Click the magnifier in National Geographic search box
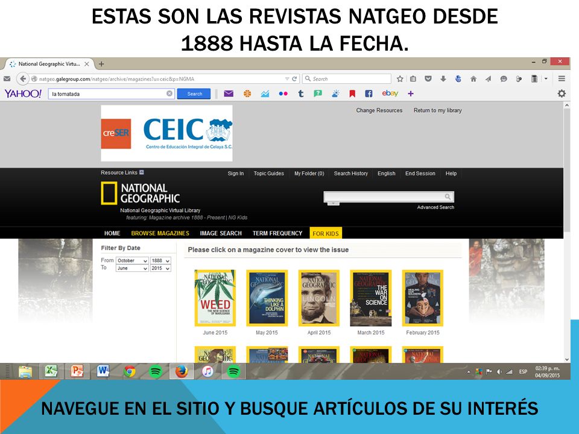This screenshot has width=579, height=434. [x=448, y=197]
